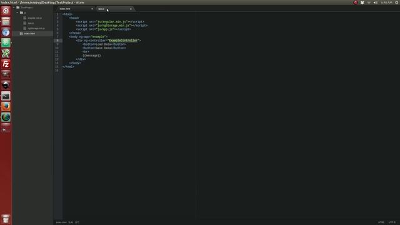Open the green globe application in dock

[x=6, y=117]
